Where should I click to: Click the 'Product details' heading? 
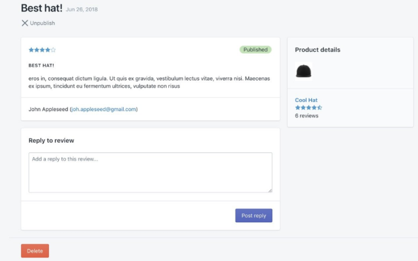click(x=318, y=50)
